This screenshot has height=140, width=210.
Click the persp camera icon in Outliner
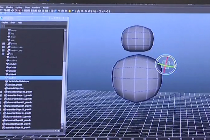pyautogui.click(x=8, y=30)
